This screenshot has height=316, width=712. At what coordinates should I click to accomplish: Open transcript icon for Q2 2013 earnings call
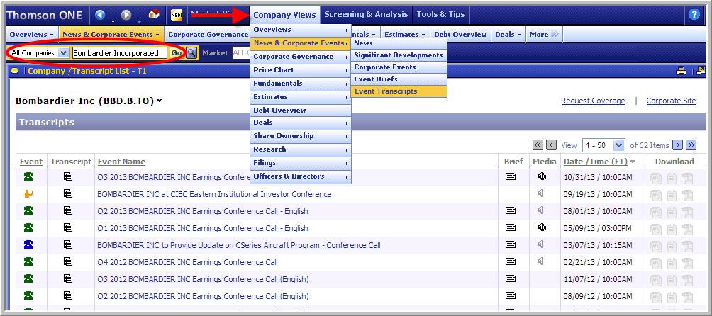tap(68, 210)
